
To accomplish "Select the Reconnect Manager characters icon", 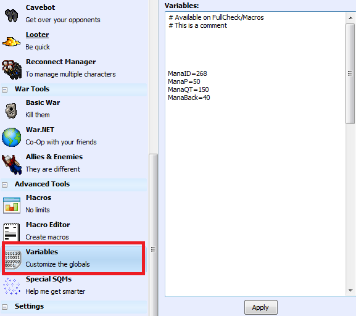I will pyautogui.click(x=12, y=69).
